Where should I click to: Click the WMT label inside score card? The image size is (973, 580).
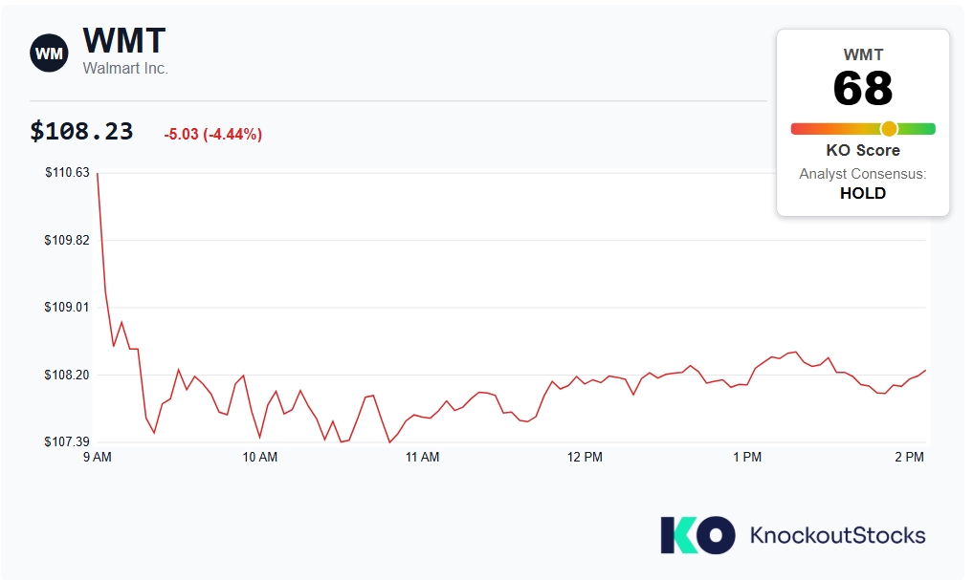coord(863,54)
